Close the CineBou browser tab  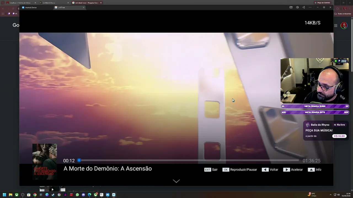pos(35,3)
